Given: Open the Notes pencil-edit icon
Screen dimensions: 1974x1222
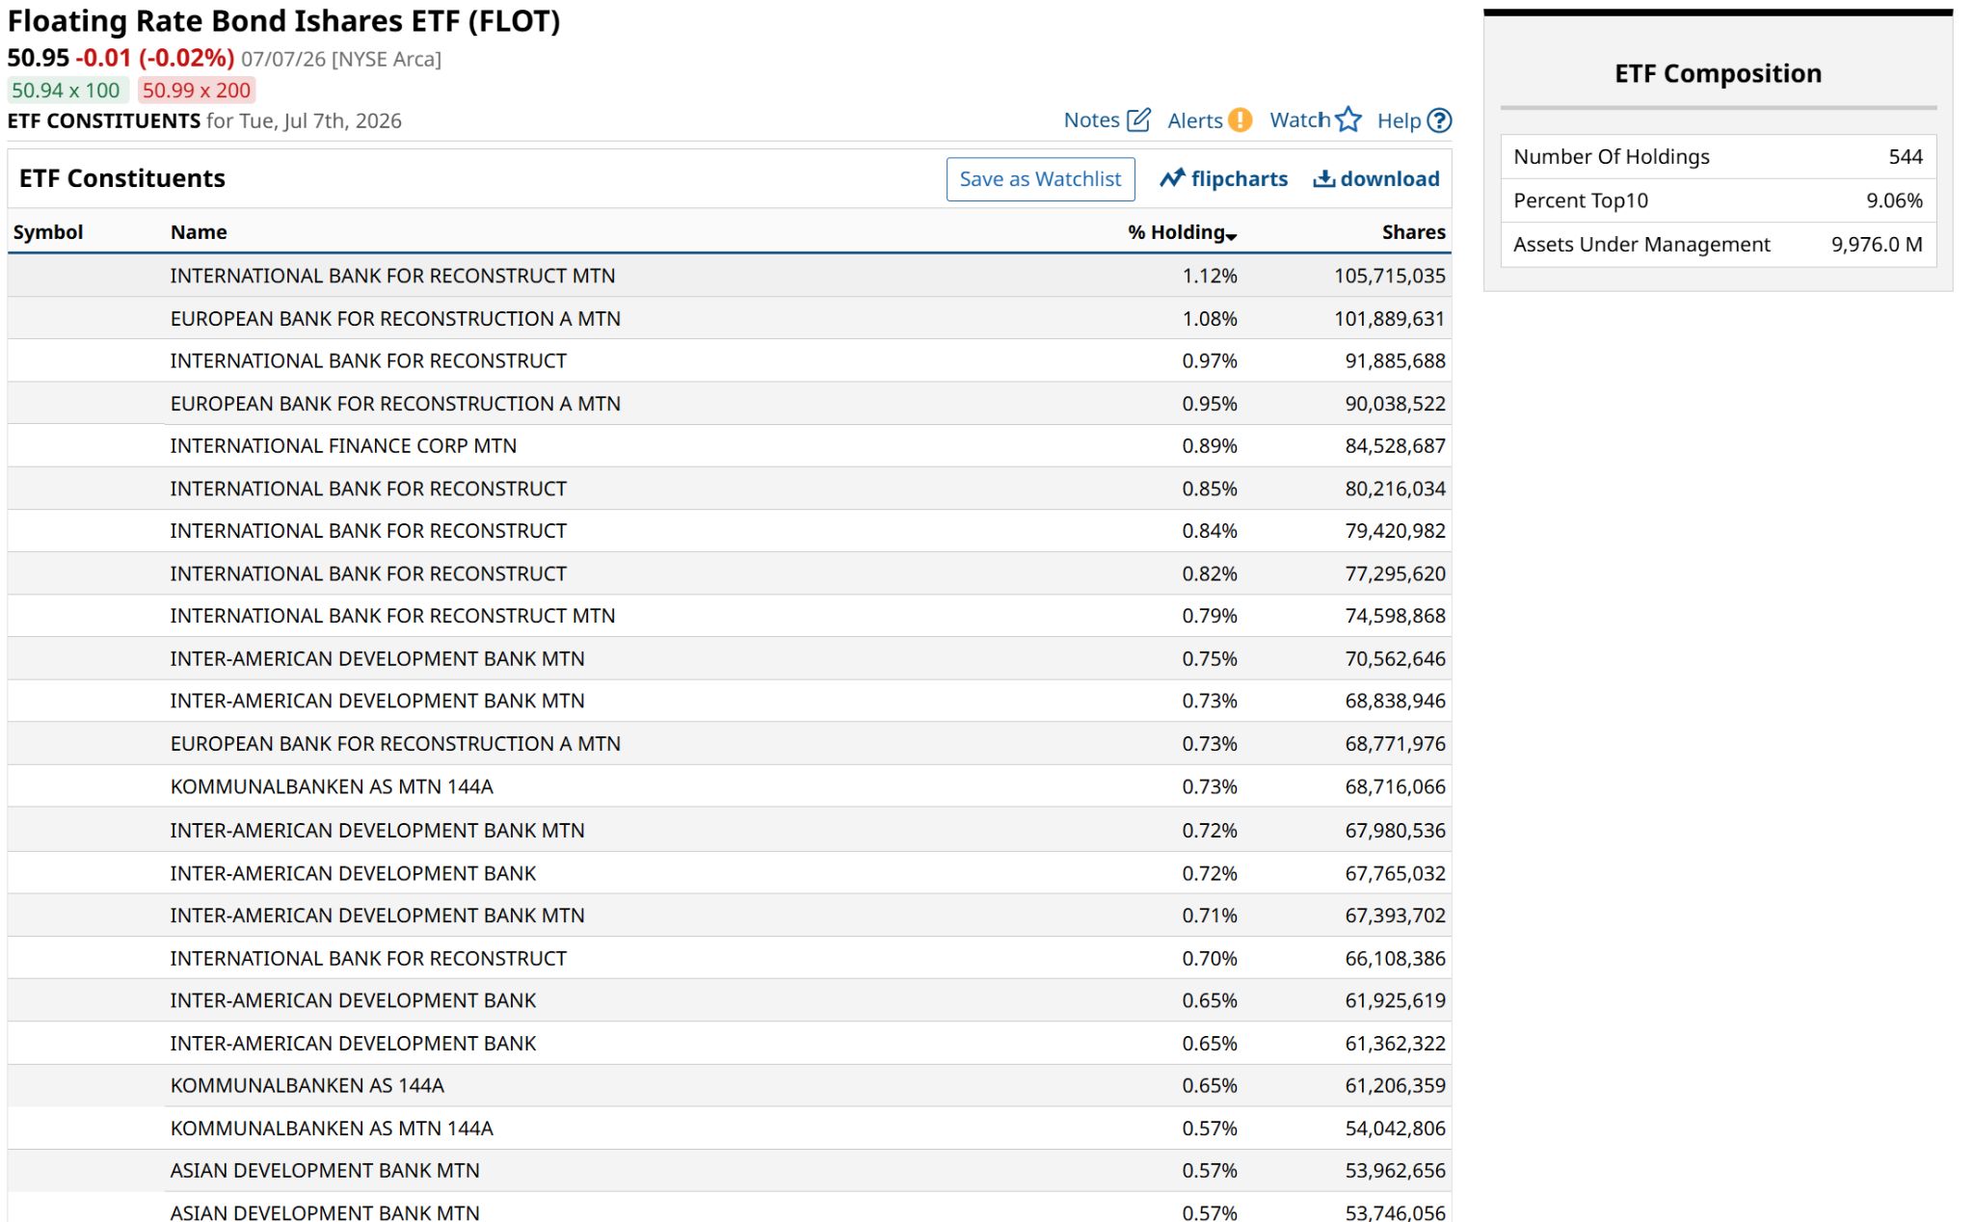Looking at the screenshot, I should [x=1138, y=120].
